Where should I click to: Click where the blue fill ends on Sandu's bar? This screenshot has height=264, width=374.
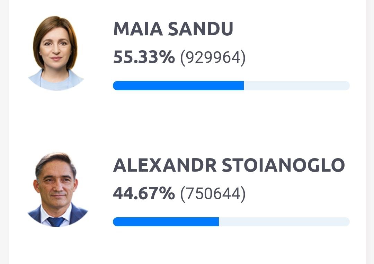click(243, 85)
